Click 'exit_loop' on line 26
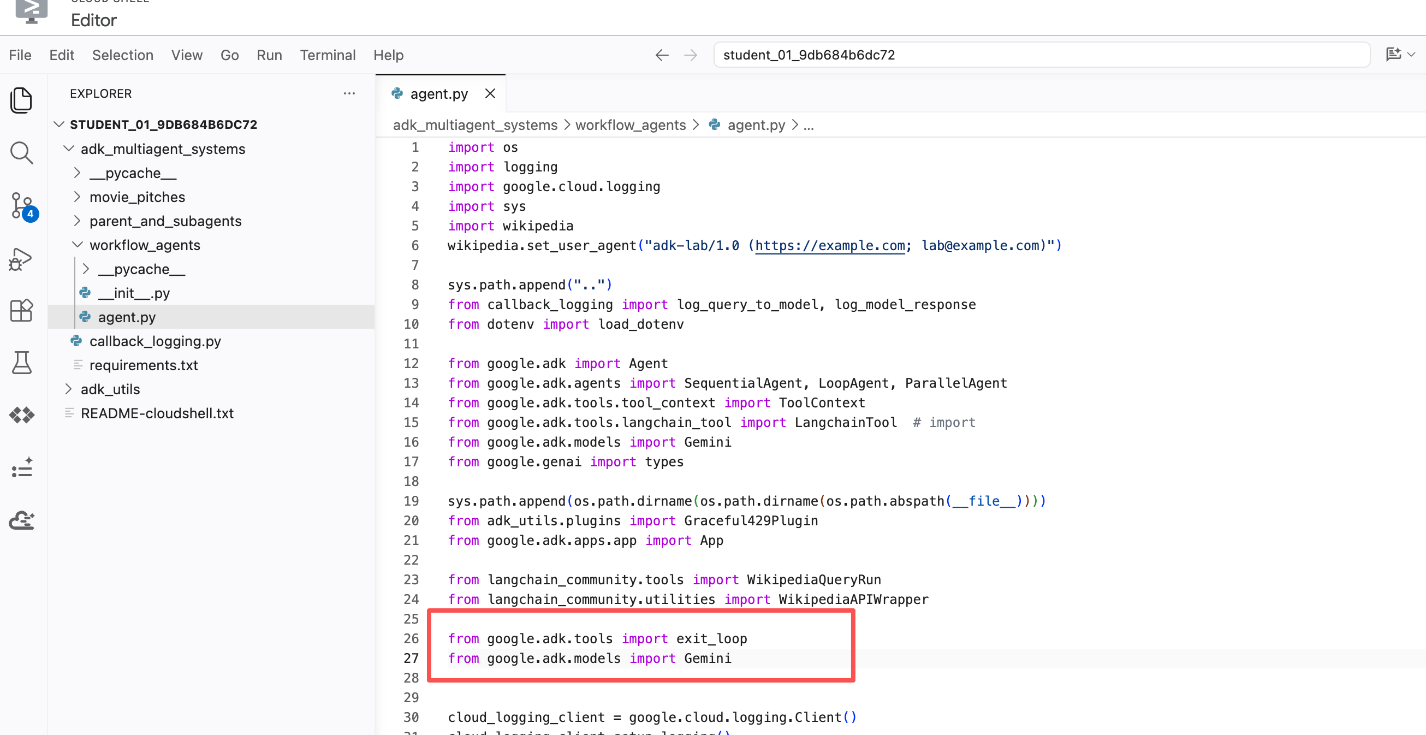 click(x=711, y=639)
